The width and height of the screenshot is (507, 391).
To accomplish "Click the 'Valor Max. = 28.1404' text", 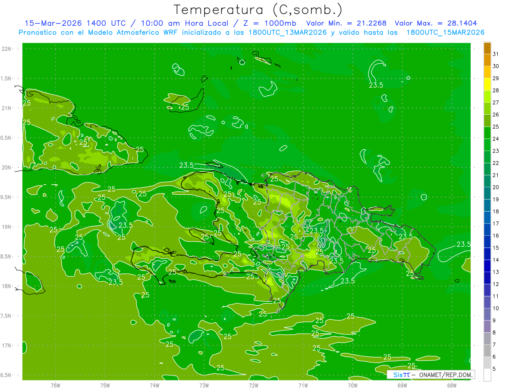I will (x=436, y=23).
